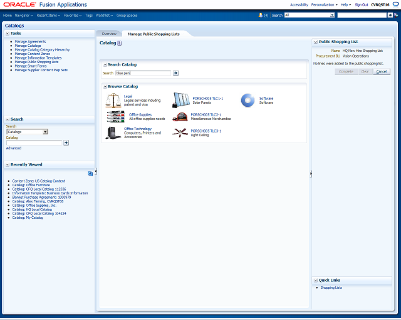Click the Search Catalog go arrow button
The width and height of the screenshot is (401, 320).
[x=175, y=73]
